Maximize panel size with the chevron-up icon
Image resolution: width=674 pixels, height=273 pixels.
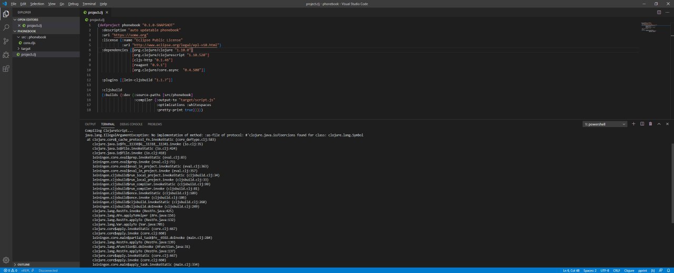659,124
